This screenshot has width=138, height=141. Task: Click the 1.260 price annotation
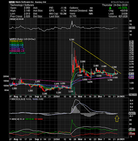[30, 91]
